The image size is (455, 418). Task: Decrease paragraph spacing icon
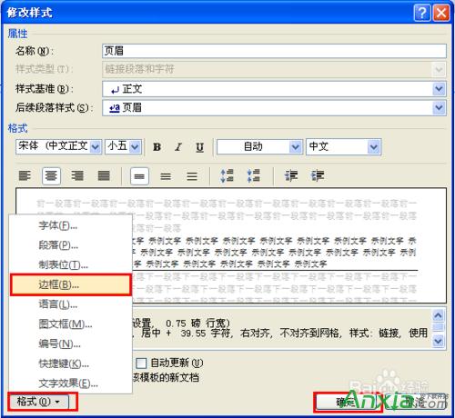(x=253, y=175)
